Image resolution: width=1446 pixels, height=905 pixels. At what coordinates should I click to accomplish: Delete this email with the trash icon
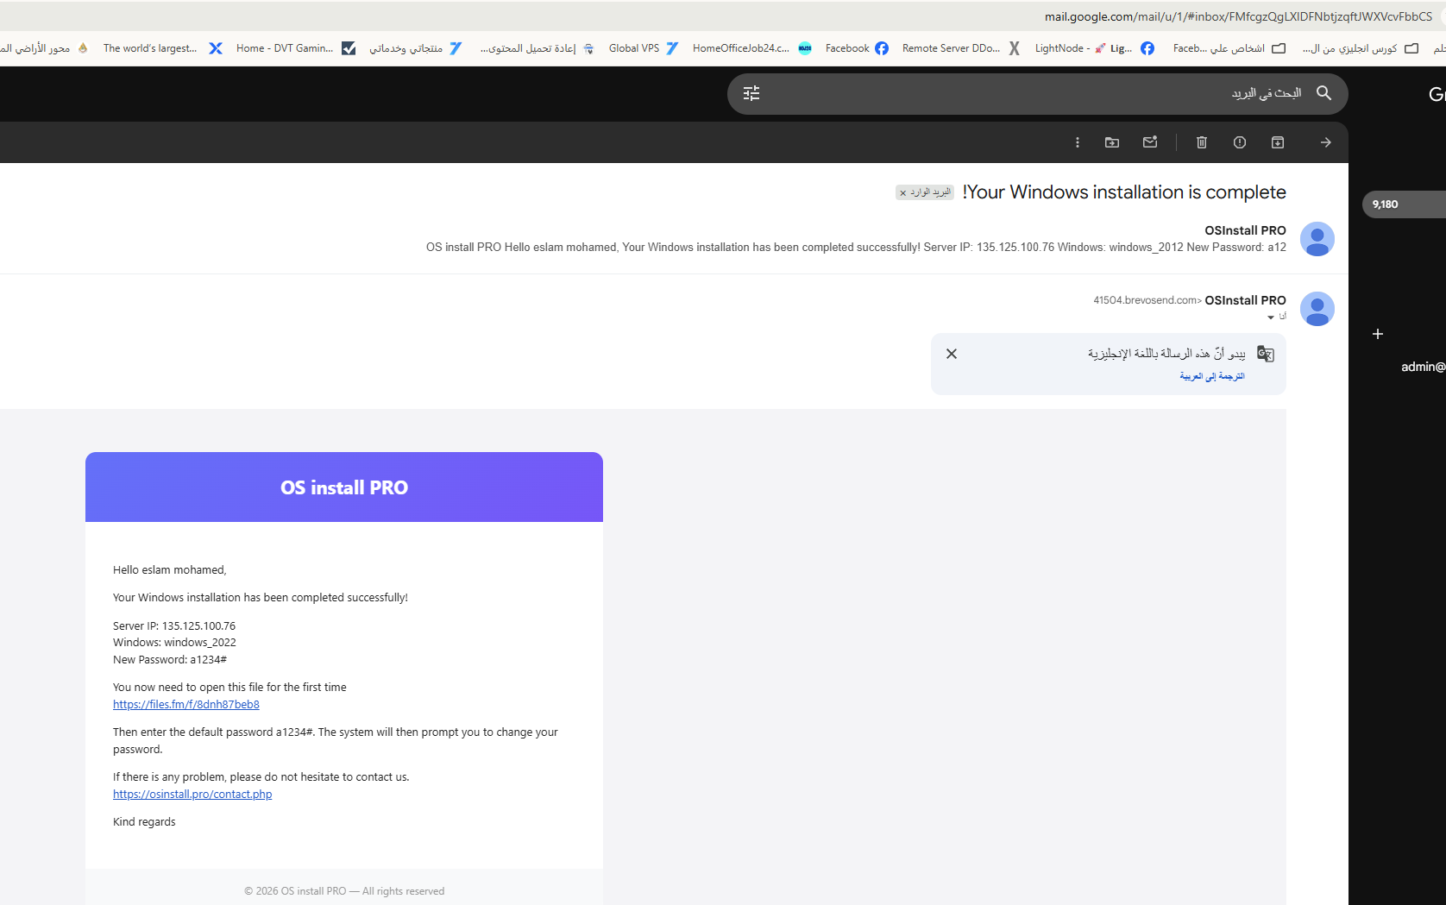tap(1201, 142)
